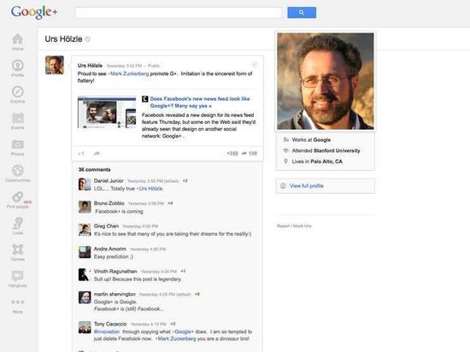Focus the Google+ search field
470x352 pixels.
pos(179,13)
